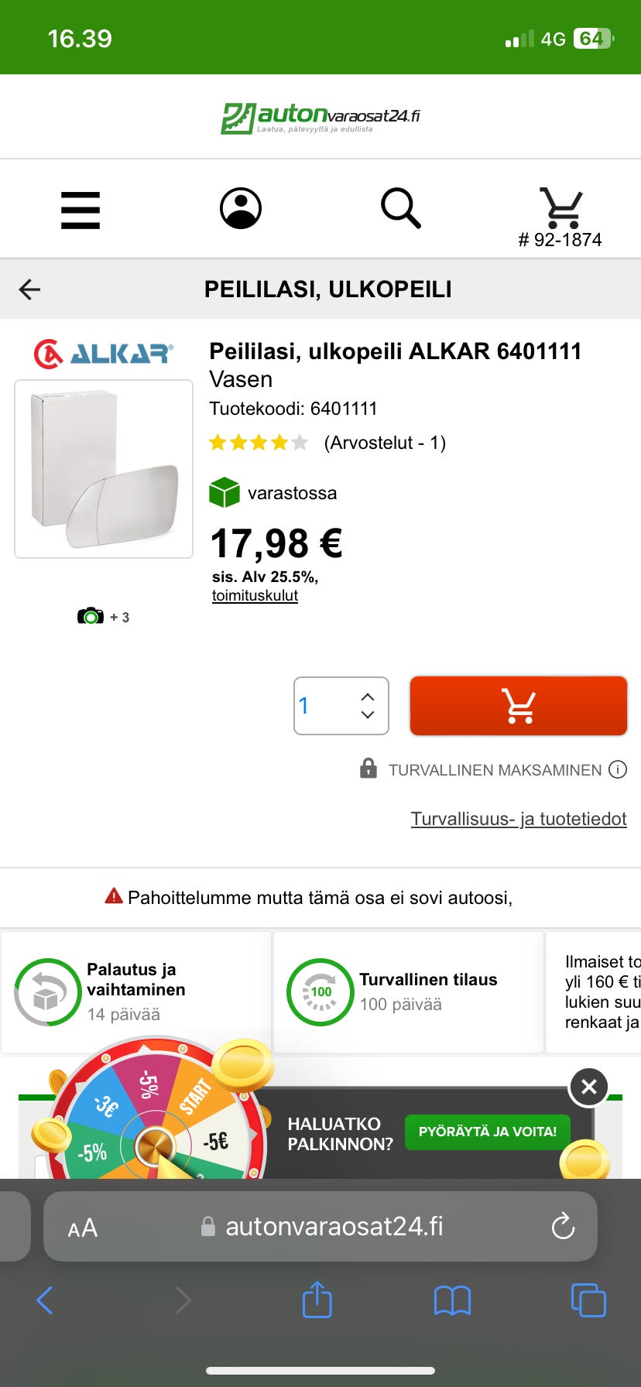
Task: Decrease quantity with the down arrow
Action: pyautogui.click(x=368, y=715)
